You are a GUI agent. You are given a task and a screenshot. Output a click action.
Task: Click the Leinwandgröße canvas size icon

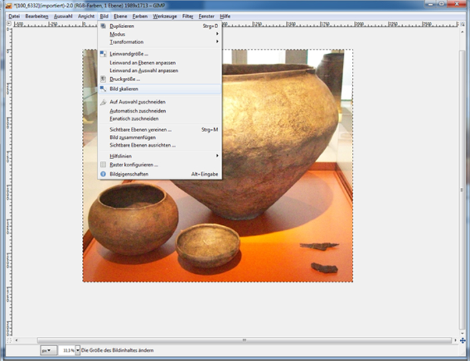pos(103,54)
